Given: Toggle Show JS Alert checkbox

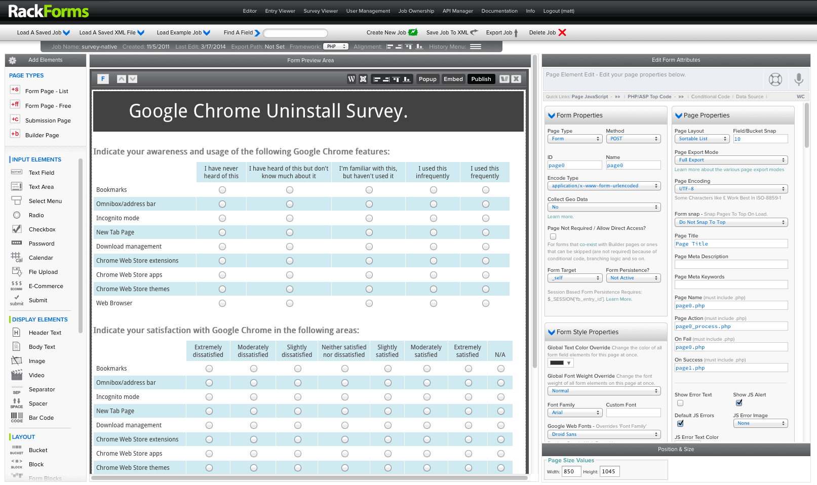Looking at the screenshot, I should [x=739, y=403].
